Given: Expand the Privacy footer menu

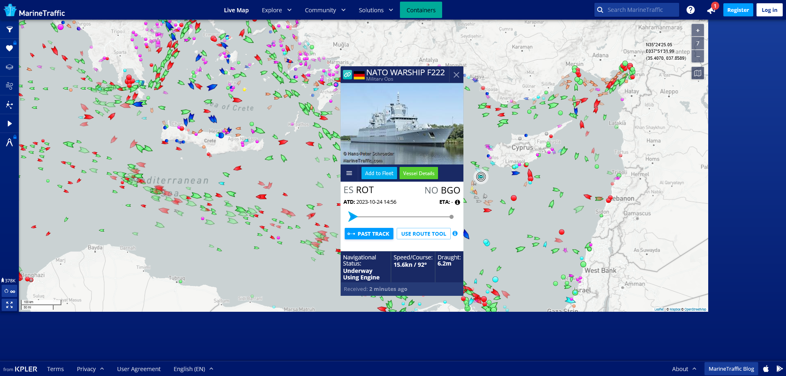Looking at the screenshot, I should click(90, 369).
